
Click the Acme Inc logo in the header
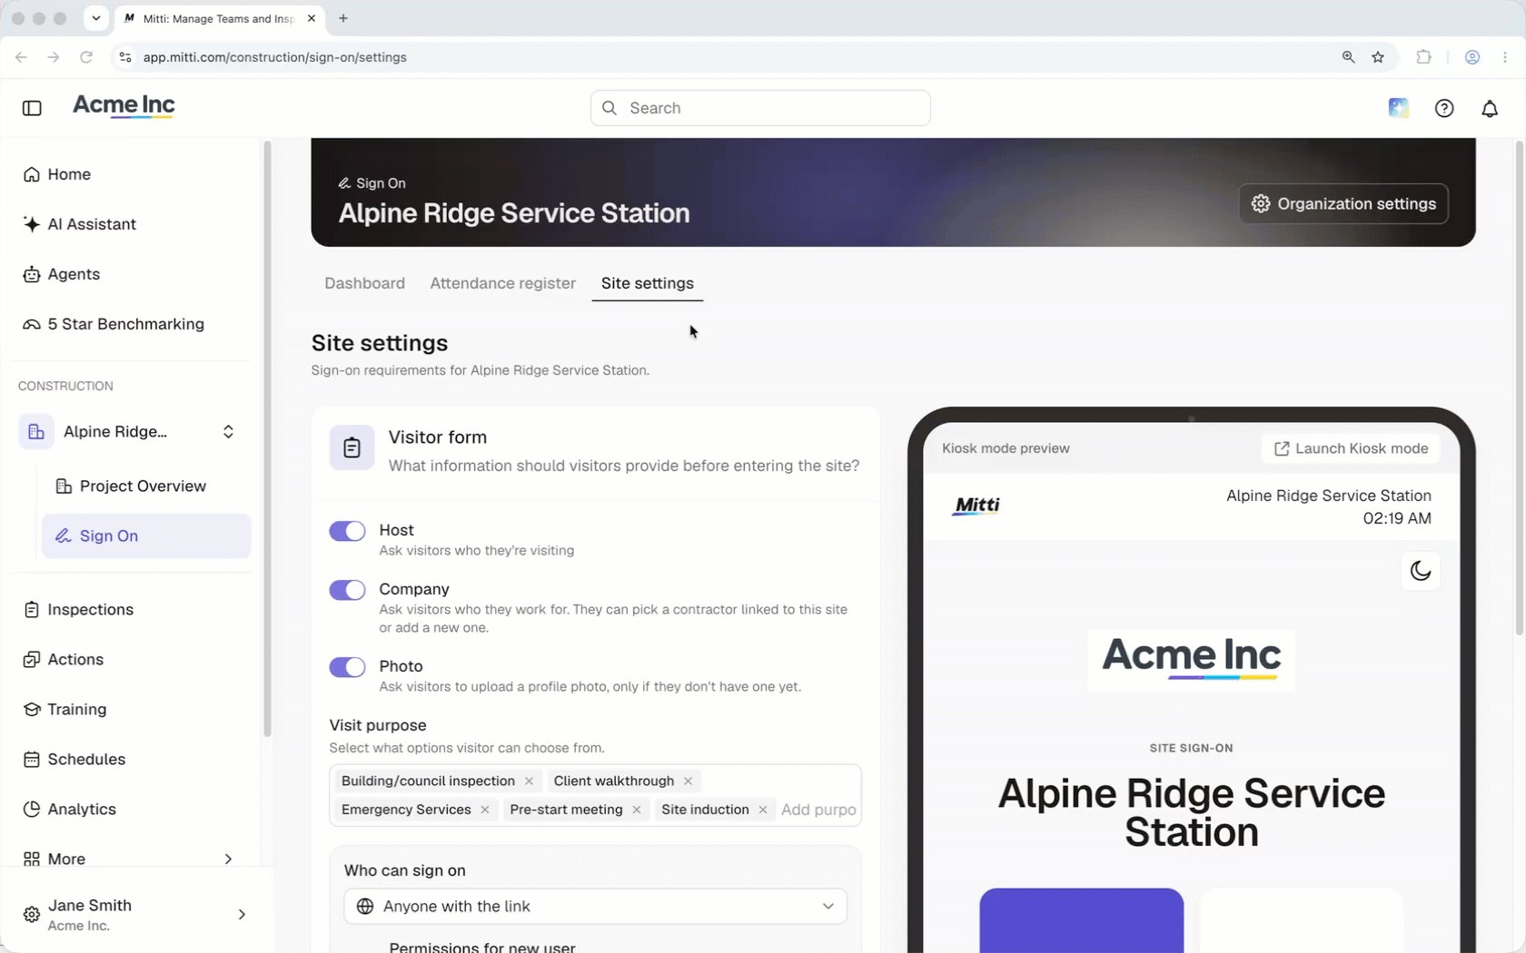(x=124, y=106)
